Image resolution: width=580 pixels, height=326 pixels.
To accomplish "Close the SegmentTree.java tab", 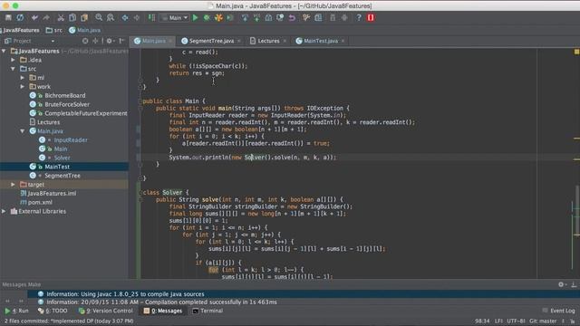I will point(239,41).
